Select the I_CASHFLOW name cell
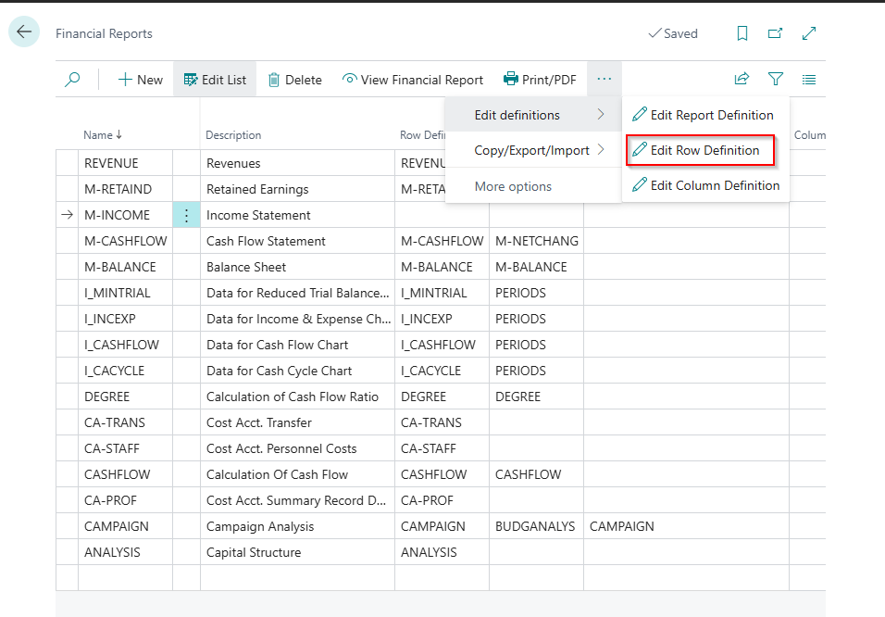The height and width of the screenshot is (617, 885). [125, 346]
